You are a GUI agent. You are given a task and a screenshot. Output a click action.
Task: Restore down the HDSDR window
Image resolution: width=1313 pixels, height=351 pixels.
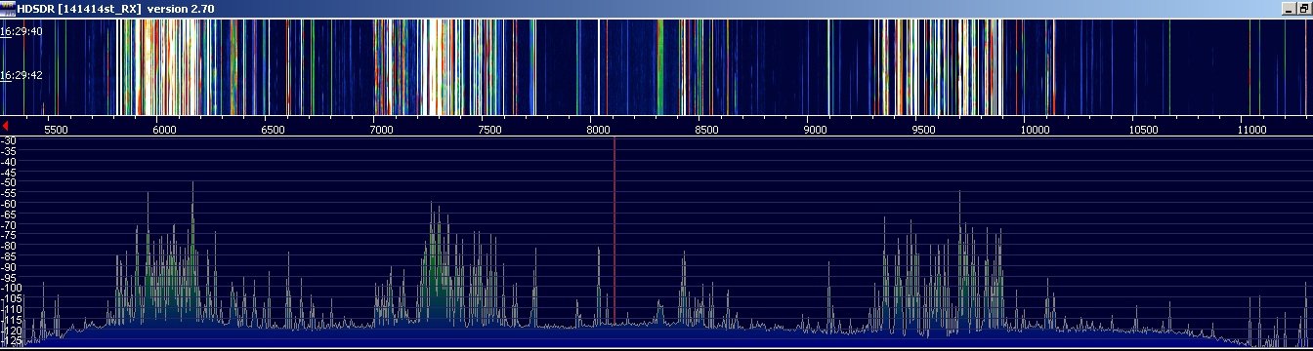[x=1304, y=9]
